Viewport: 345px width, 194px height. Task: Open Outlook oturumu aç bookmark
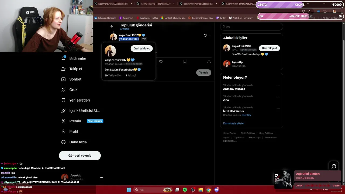coord(173,18)
